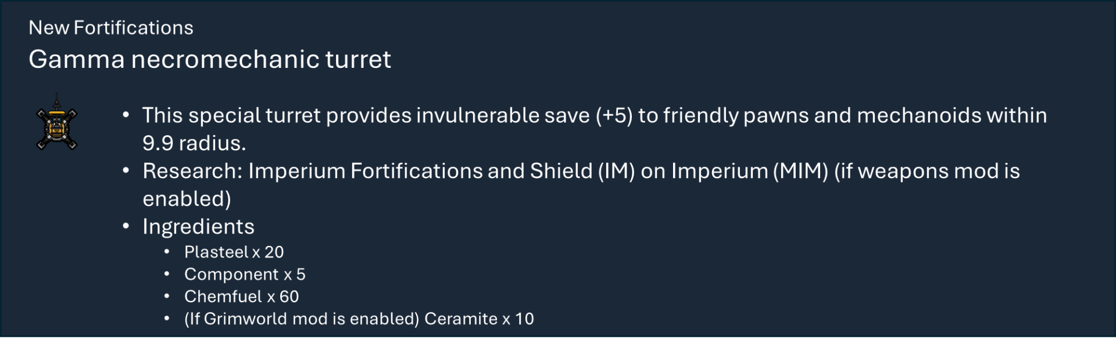This screenshot has height=341, width=1116.
Task: Click the "(if weapons mod is" text
Action: click(x=927, y=171)
